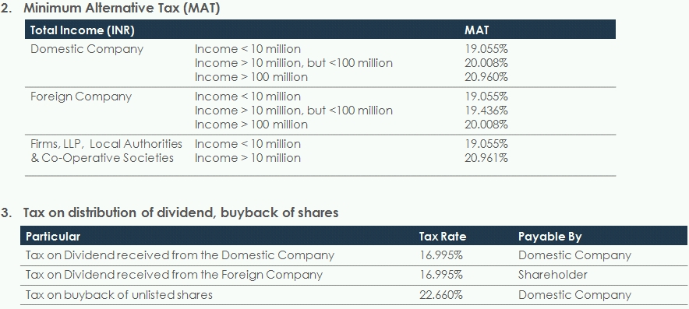Click the 19.436% MAT rate value
The image size is (689, 309).
(x=486, y=111)
